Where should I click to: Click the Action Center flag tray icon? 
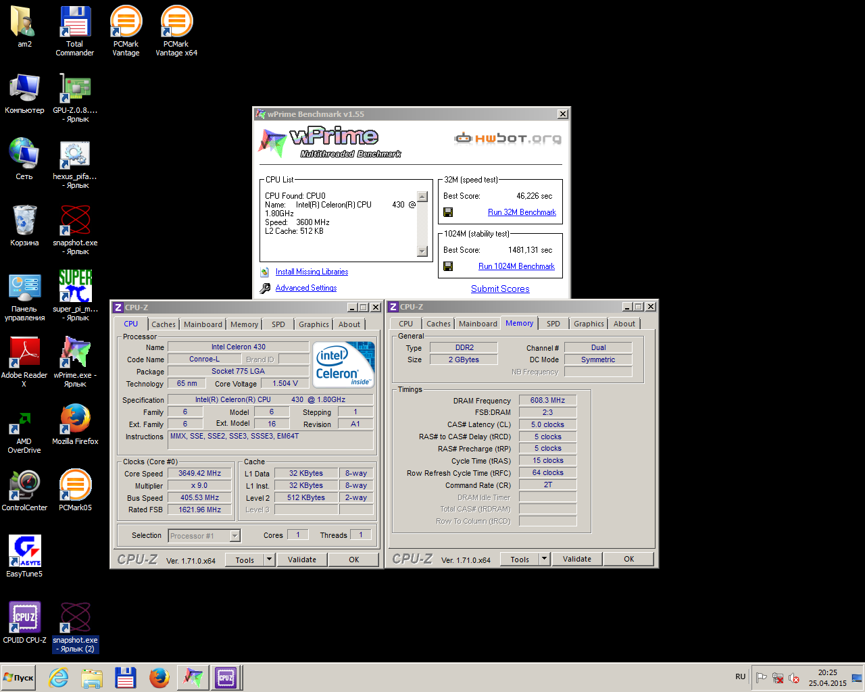coord(762,678)
